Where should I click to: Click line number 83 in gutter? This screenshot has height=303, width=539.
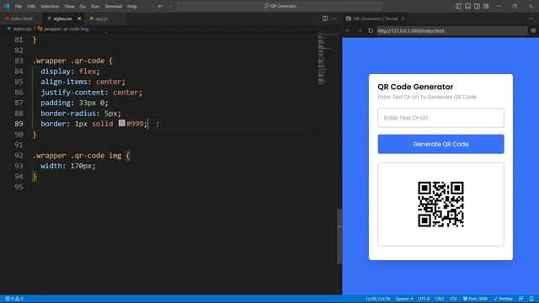tap(19, 61)
